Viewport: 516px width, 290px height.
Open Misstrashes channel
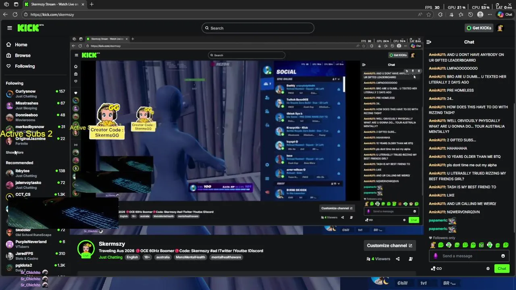coord(35,106)
